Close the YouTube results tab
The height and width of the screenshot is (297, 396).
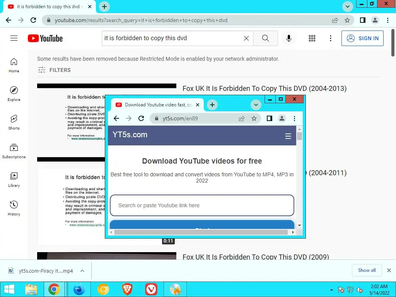pos(90,7)
